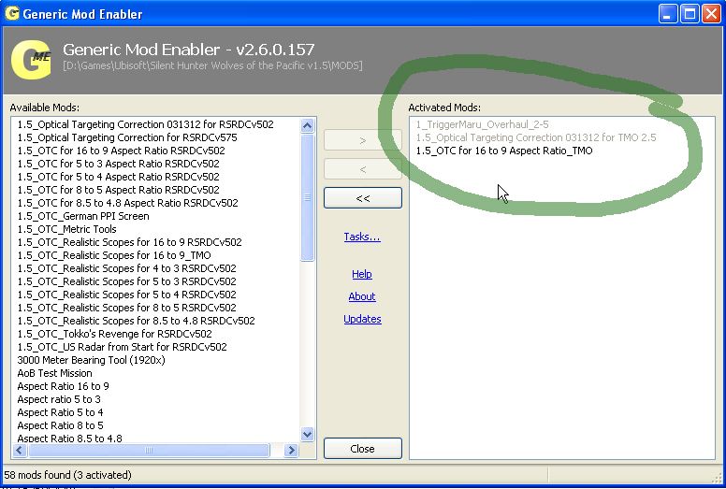Select activated '1.5_OTC for 16 to 9 Aspect Ratio_TMO'
Image resolution: width=726 pixels, height=489 pixels.
coord(504,151)
